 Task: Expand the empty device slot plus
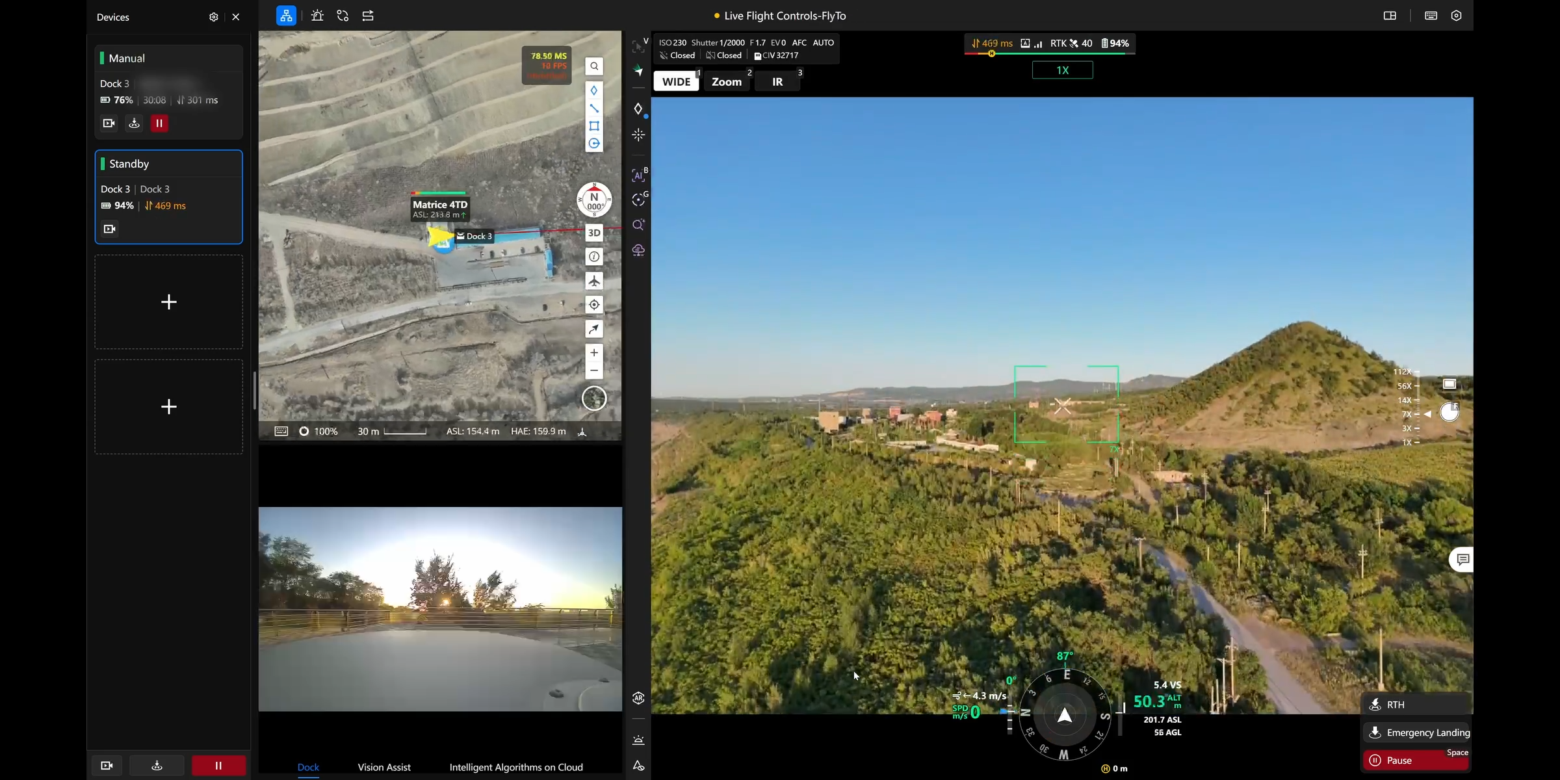[x=169, y=302]
